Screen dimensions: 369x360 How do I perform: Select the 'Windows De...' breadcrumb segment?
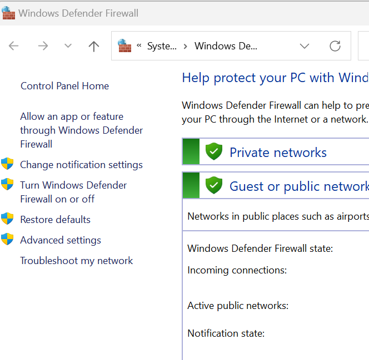coord(226,46)
